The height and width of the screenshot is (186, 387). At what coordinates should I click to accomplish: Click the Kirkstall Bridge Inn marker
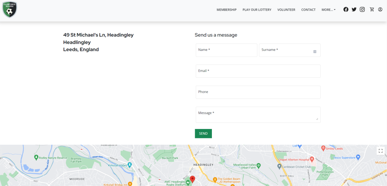point(130,184)
